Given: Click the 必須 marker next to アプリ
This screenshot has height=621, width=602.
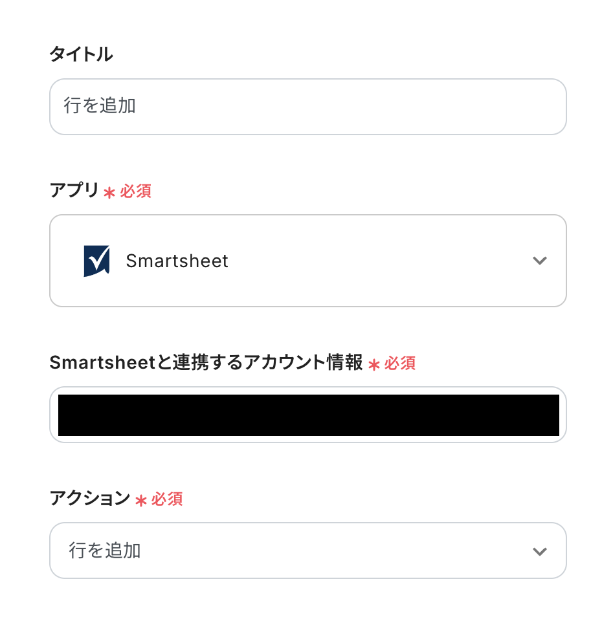Looking at the screenshot, I should pyautogui.click(x=136, y=191).
